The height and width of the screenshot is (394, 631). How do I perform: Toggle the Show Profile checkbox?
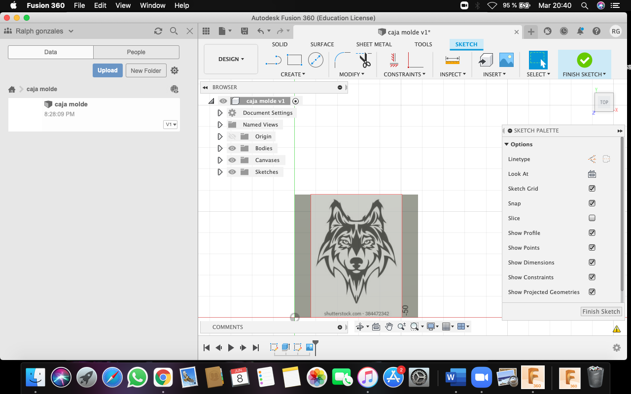tap(592, 233)
